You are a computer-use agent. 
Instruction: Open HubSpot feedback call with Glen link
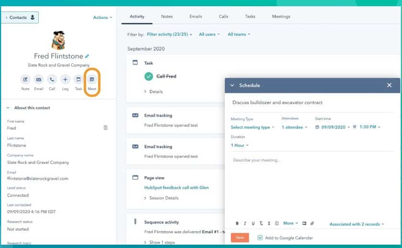click(x=177, y=188)
